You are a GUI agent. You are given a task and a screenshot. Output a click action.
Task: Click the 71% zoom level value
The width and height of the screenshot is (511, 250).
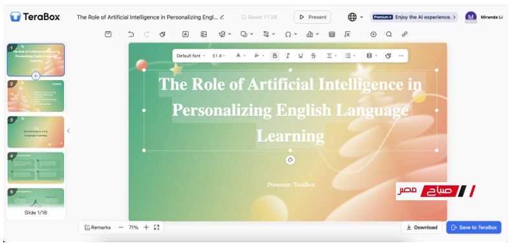click(133, 227)
